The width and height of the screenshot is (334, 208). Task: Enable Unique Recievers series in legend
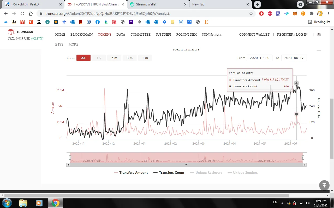(x=206, y=173)
